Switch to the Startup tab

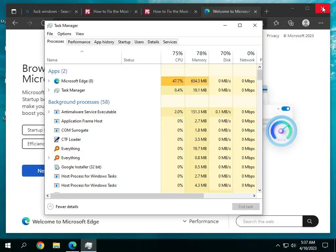coord(124,42)
